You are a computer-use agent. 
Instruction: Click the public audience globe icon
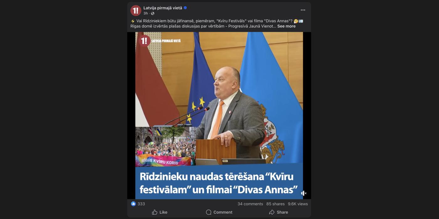point(153,13)
